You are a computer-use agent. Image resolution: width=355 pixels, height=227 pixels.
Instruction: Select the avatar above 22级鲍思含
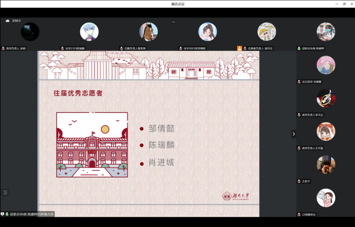coord(326,198)
